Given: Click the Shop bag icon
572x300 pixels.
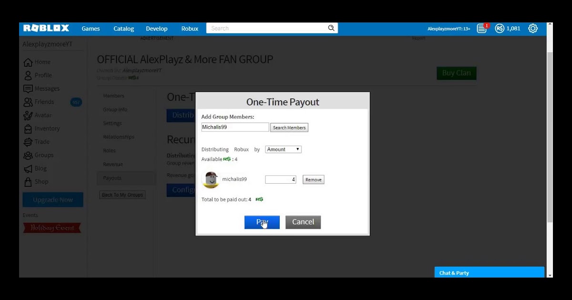Looking at the screenshot, I should (28, 182).
